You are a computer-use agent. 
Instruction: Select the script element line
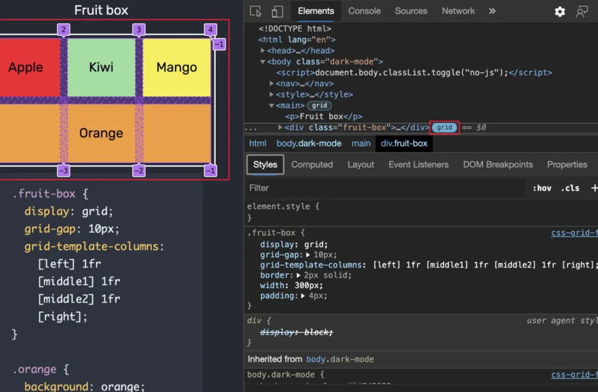pyautogui.click(x=414, y=72)
